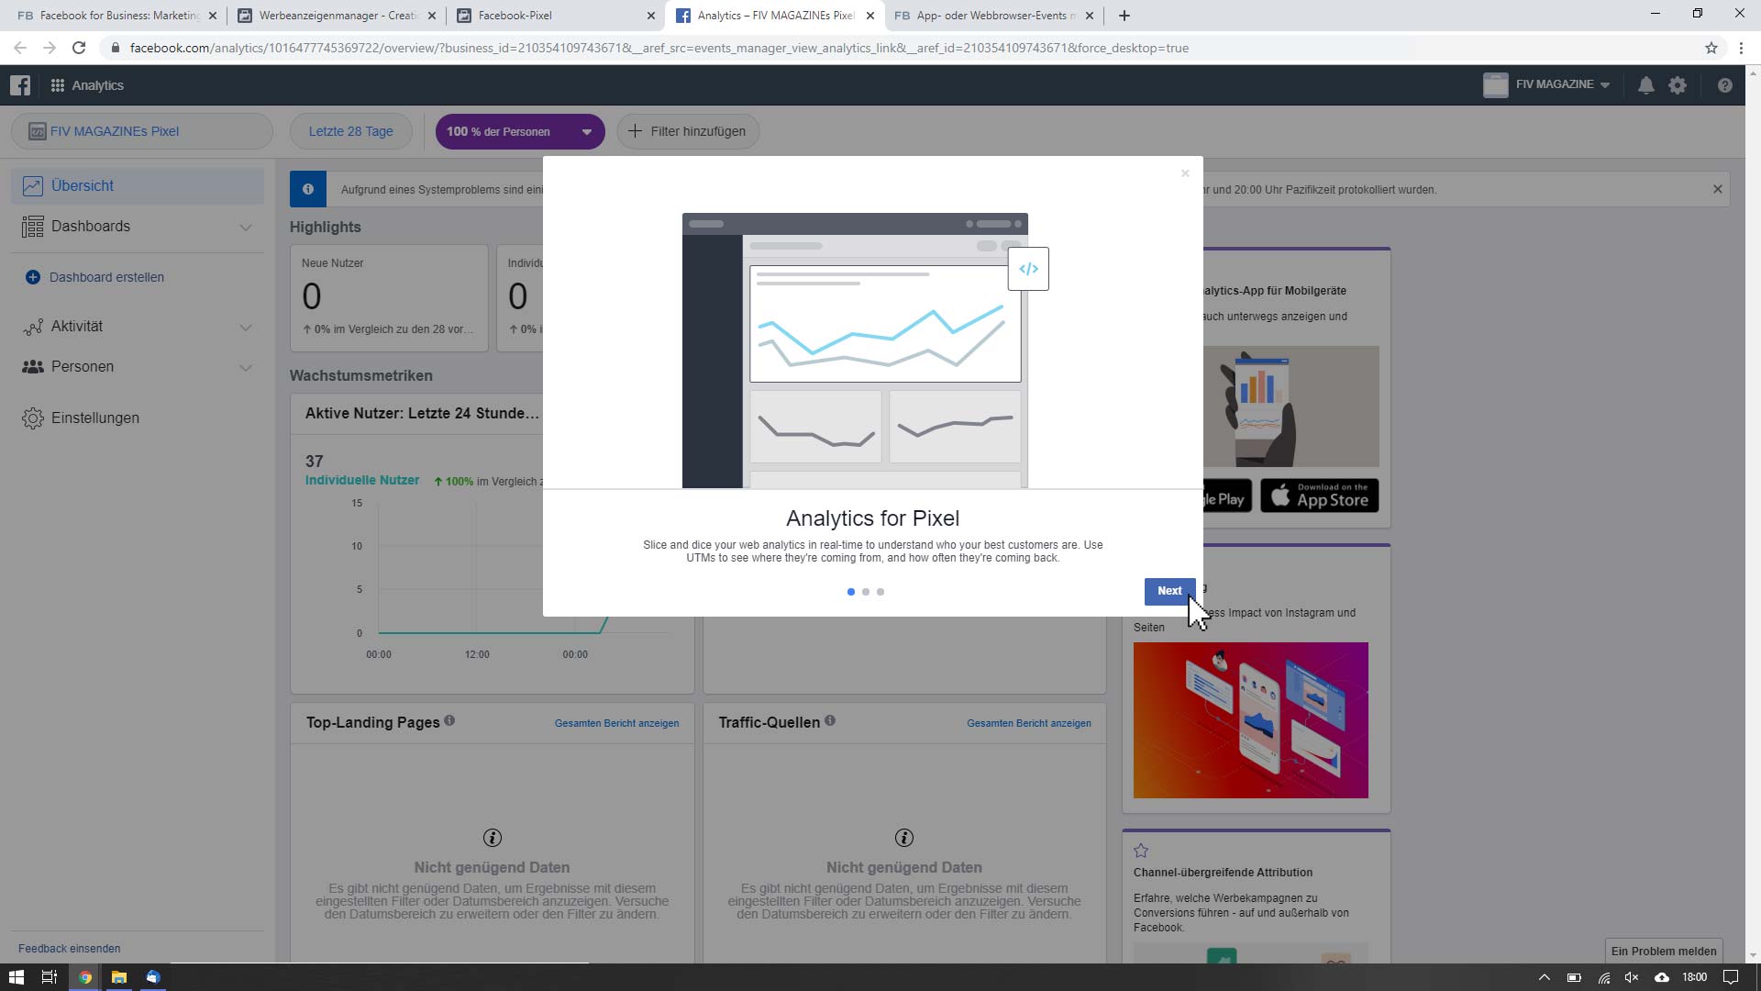
Task: Open File Explorer from the taskbar
Action: [118, 977]
